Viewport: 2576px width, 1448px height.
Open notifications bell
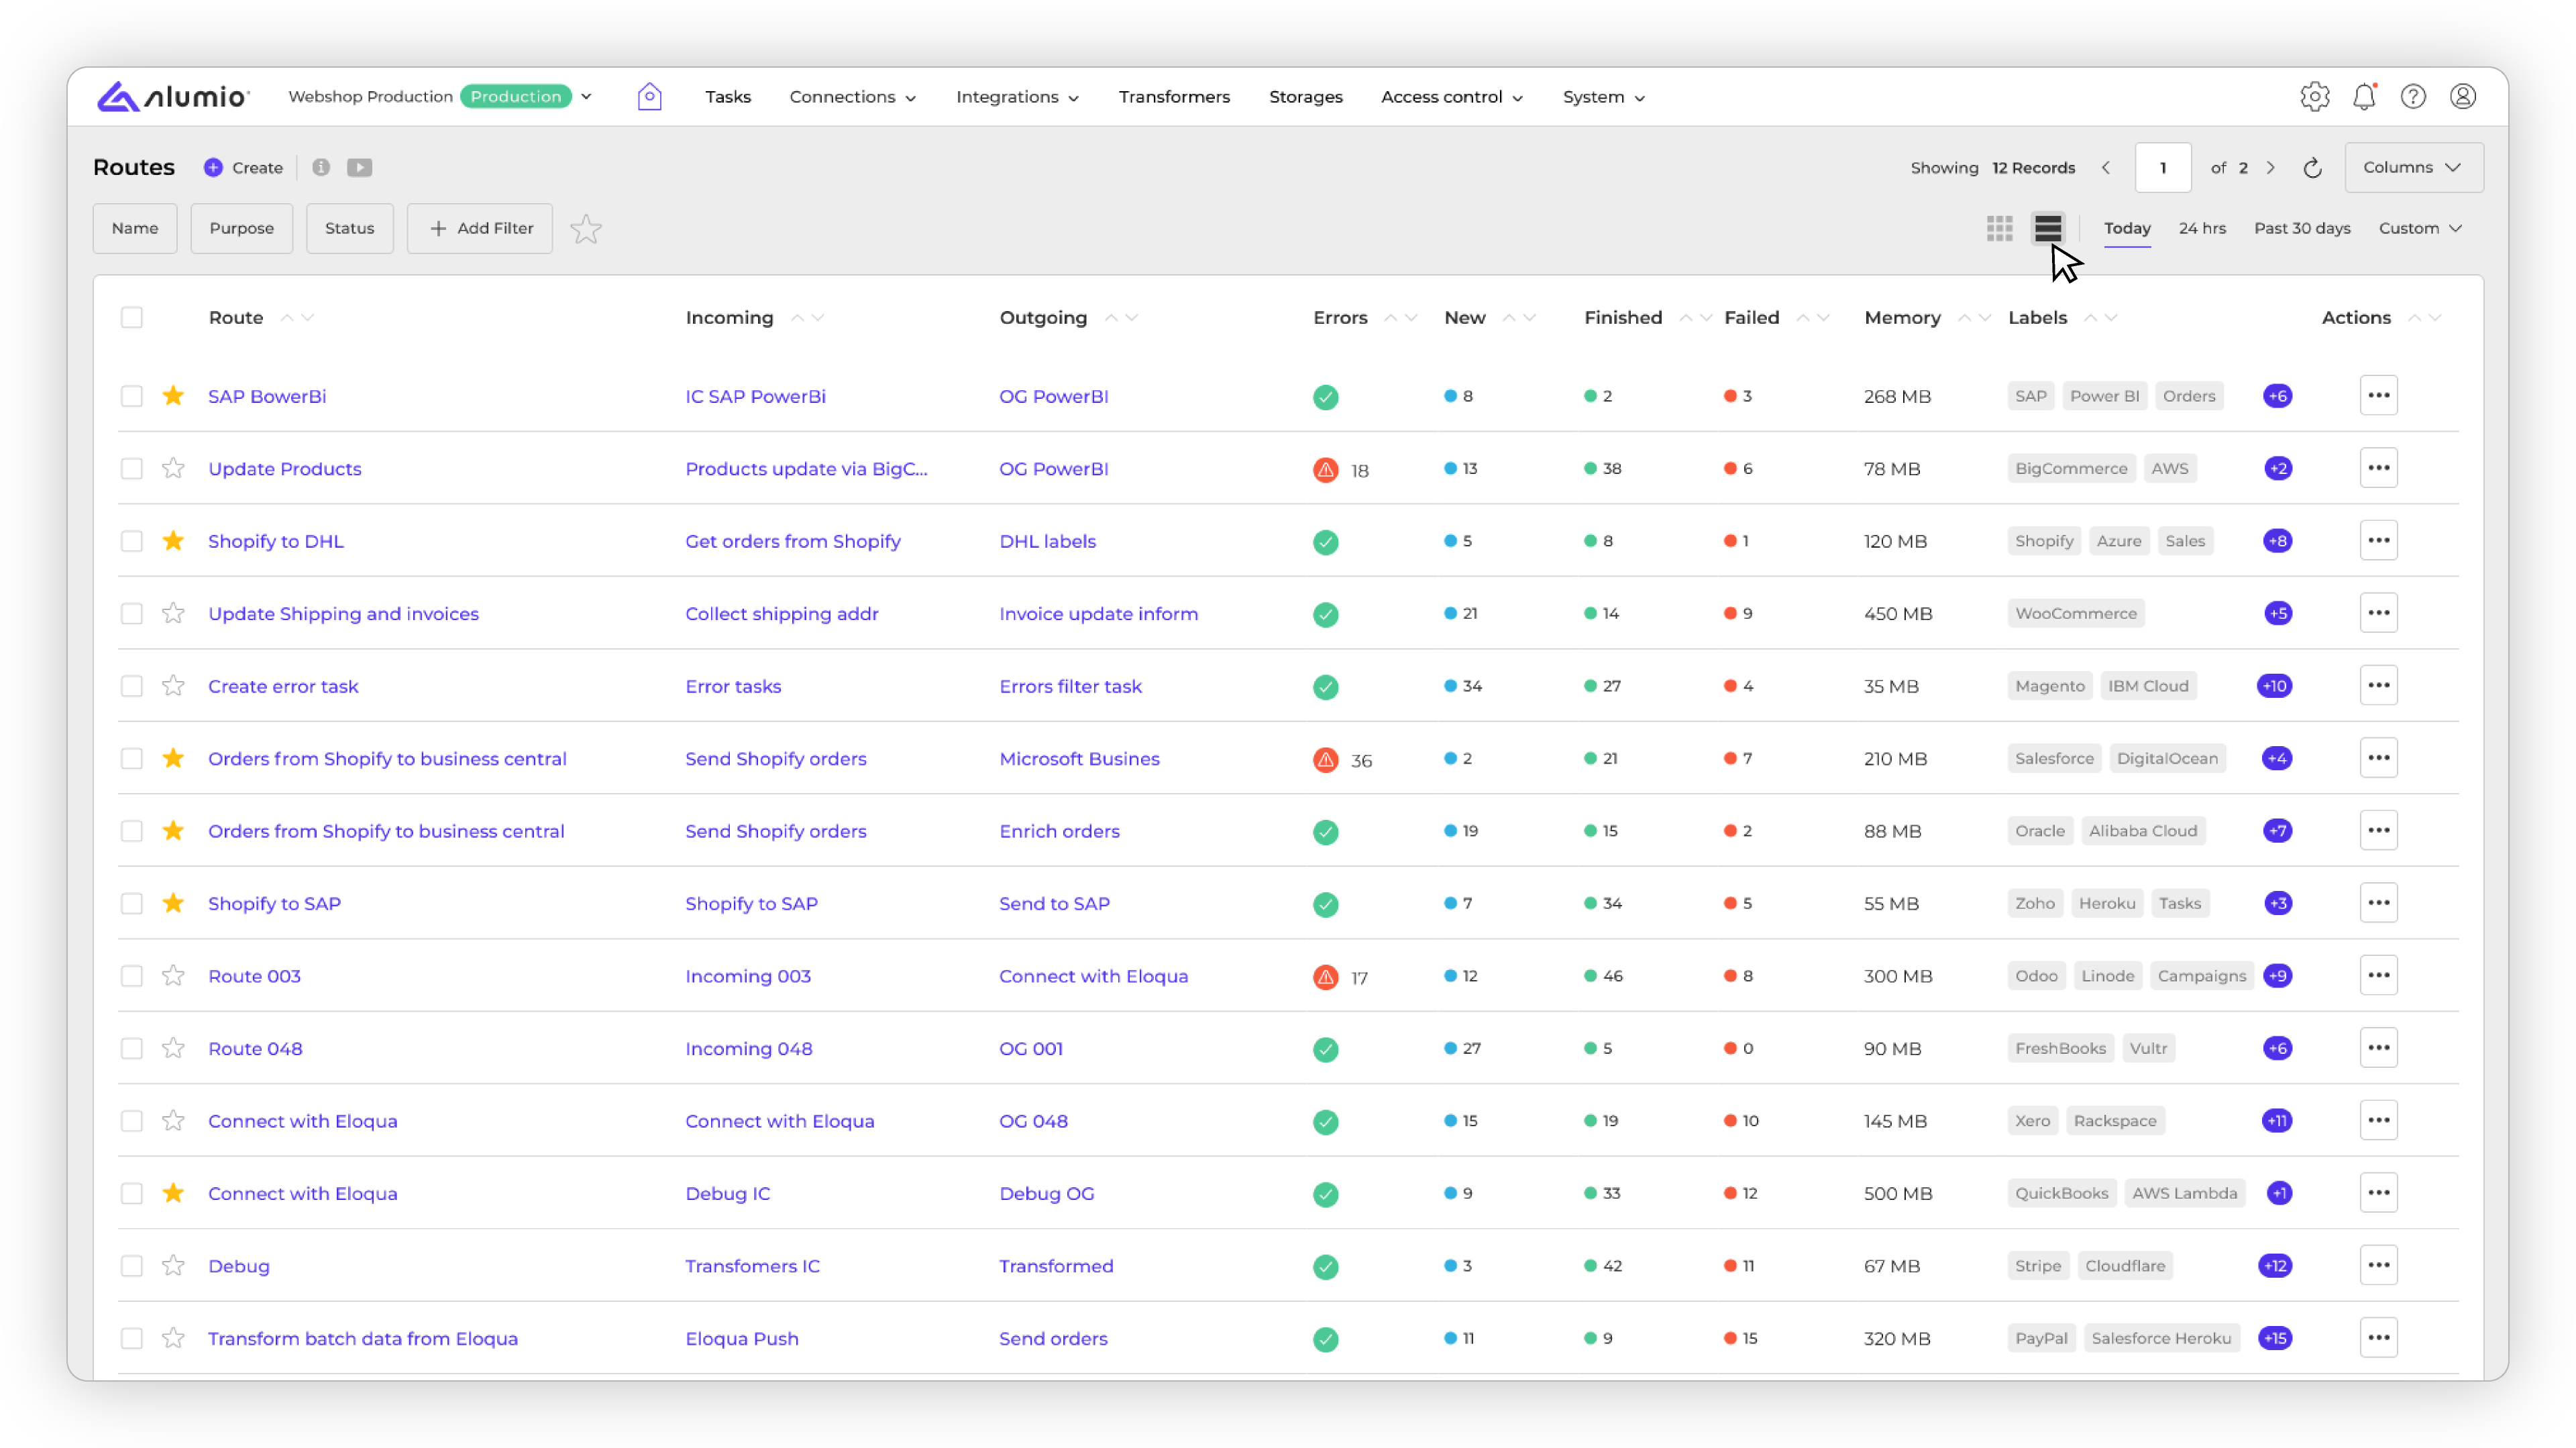pyautogui.click(x=2364, y=97)
